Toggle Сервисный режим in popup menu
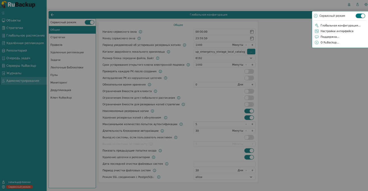368x191 pixels. click(x=360, y=16)
